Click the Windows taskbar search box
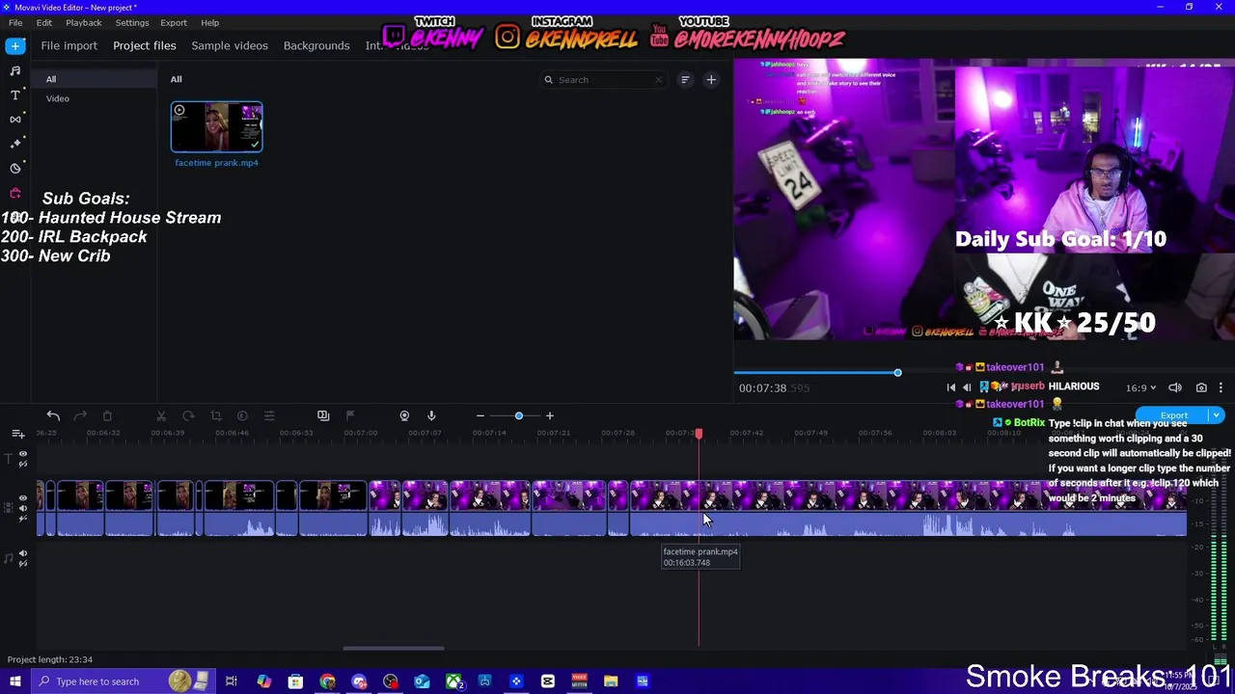The image size is (1235, 694). point(123,681)
